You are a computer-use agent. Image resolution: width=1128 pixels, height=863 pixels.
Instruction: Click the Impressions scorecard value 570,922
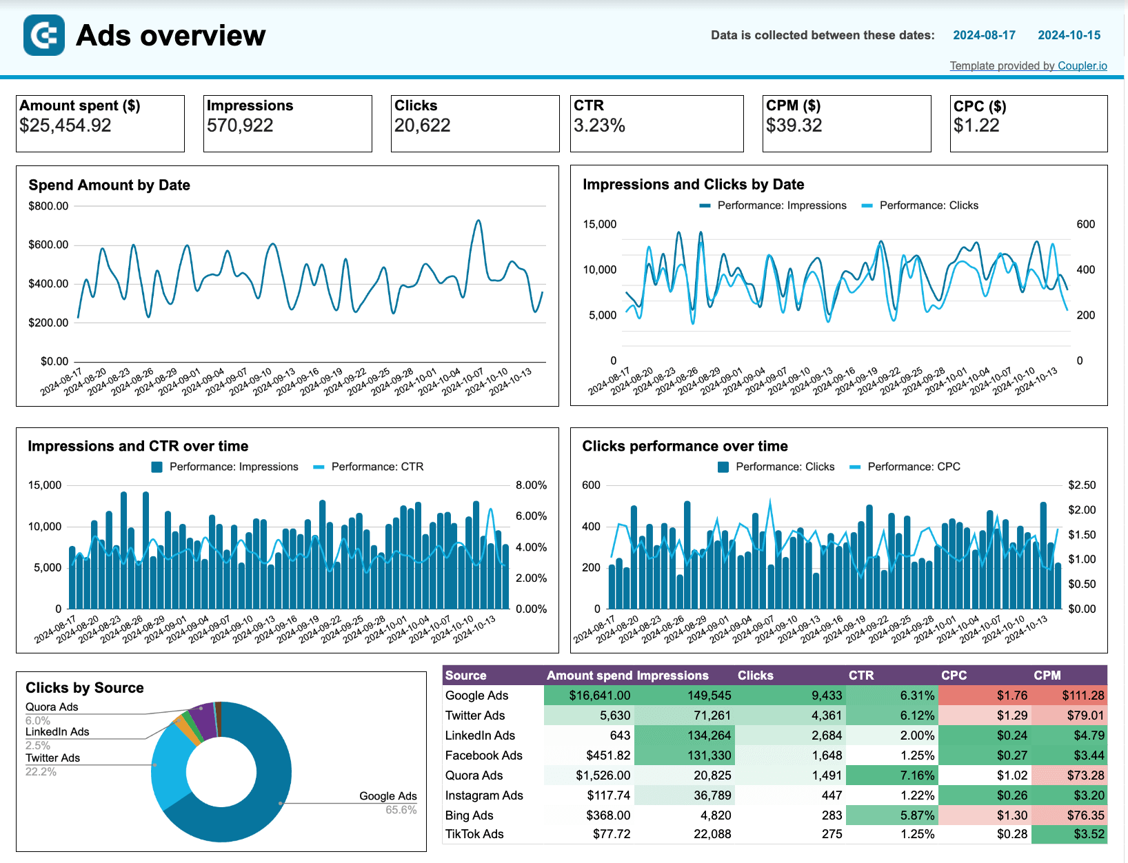coord(240,125)
